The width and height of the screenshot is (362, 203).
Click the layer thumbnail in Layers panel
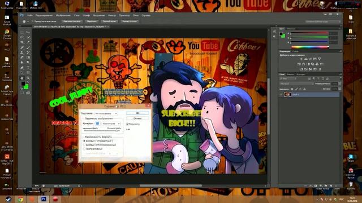(287, 94)
